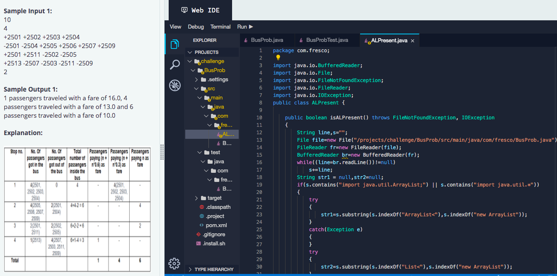The width and height of the screenshot is (557, 276).
Task: Select ALPresent.java in the file tree
Action: coord(225,134)
